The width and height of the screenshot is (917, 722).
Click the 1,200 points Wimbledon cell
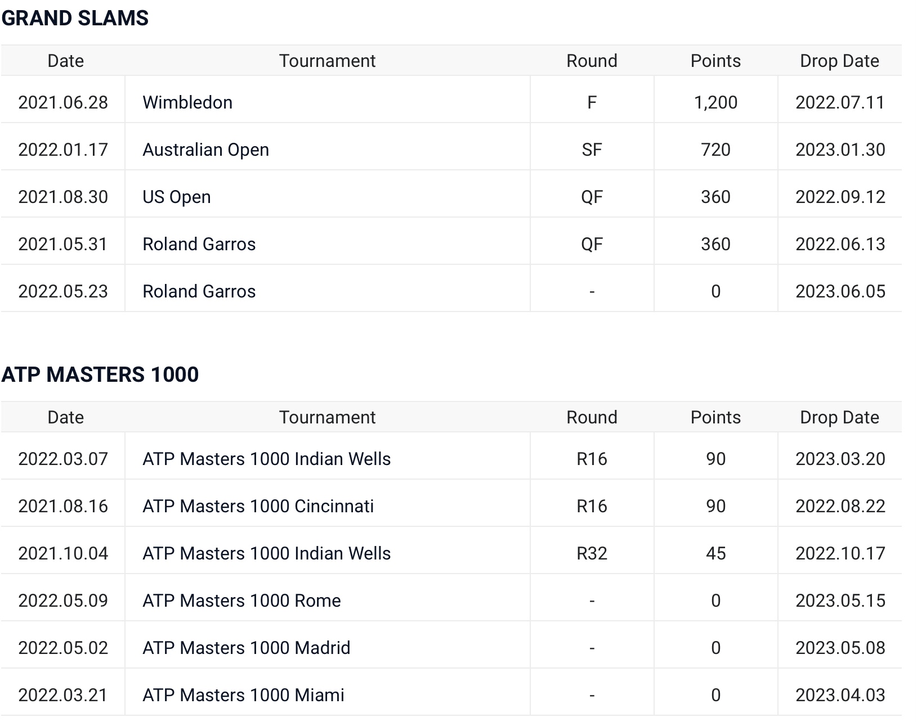tap(715, 102)
